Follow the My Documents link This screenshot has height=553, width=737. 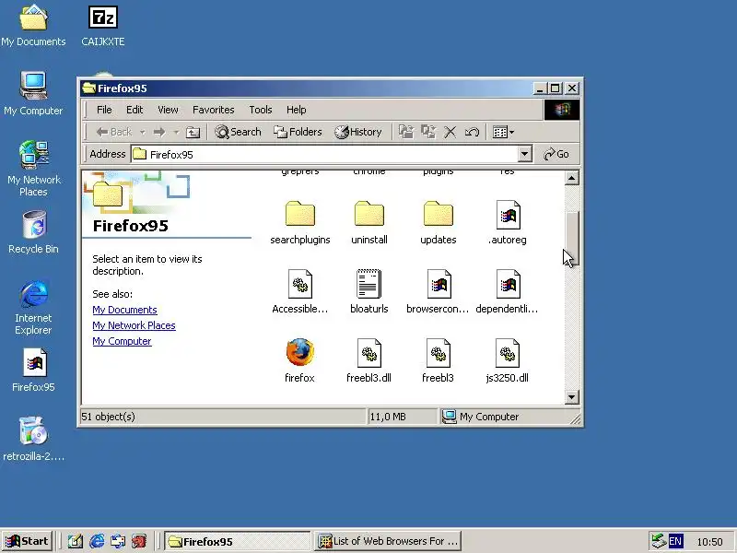point(124,310)
